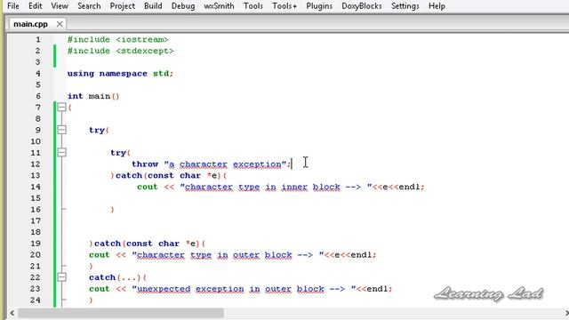Click the 'throw' keyword on line 12
Image resolution: width=569 pixels, height=320 pixels.
click(x=145, y=164)
